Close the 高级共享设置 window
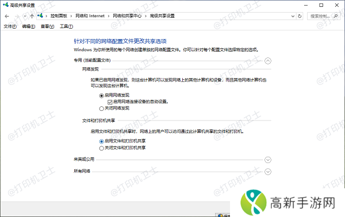The width and height of the screenshot is (345, 217). click(x=337, y=5)
